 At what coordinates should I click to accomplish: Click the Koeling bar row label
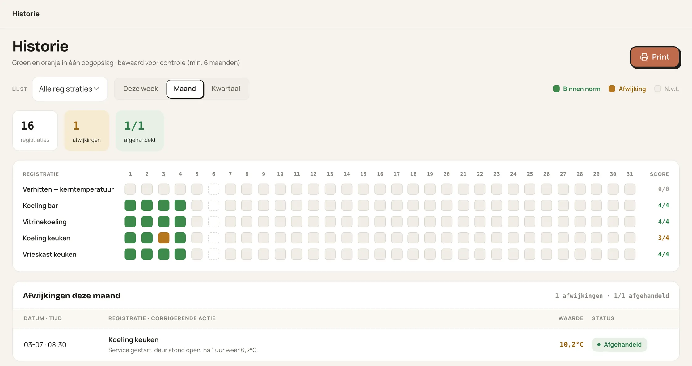coord(40,206)
